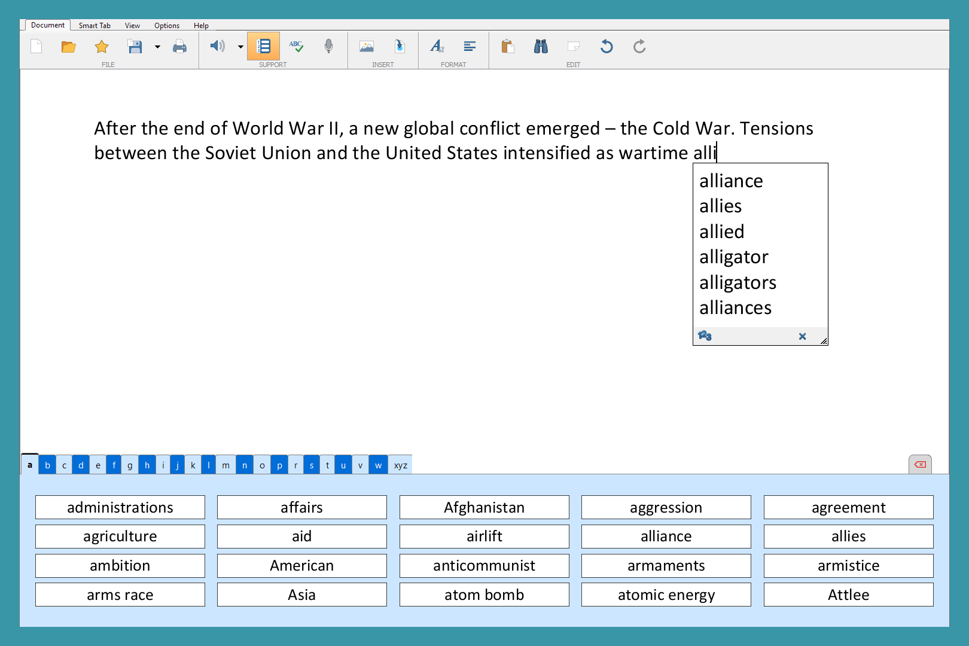Save the document using floppy icon
The width and height of the screenshot is (969, 646).
pos(135,47)
